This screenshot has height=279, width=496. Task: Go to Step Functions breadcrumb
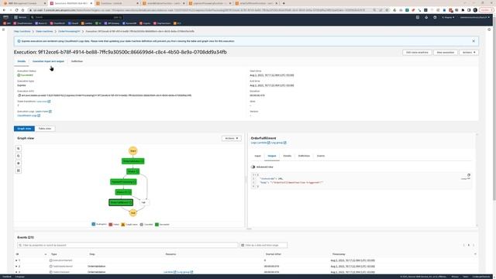point(22,31)
